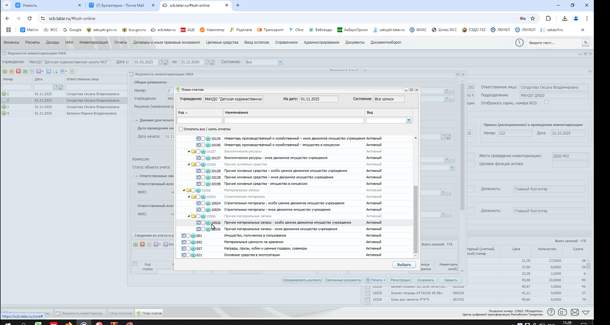Click the 'Выбрать' button
This screenshot has width=610, height=325.
(x=404, y=265)
